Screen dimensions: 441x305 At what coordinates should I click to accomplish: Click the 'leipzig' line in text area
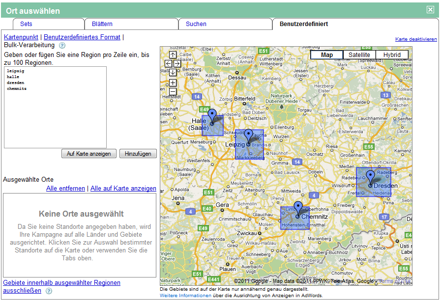pos(15,71)
